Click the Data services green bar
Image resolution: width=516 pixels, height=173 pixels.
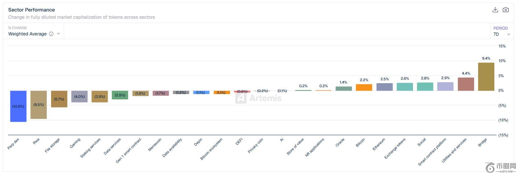click(120, 95)
